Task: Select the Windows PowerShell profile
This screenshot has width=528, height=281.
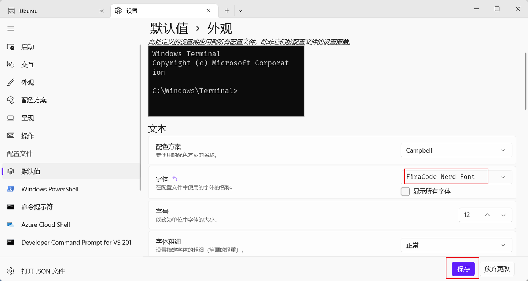Action: tap(49, 189)
